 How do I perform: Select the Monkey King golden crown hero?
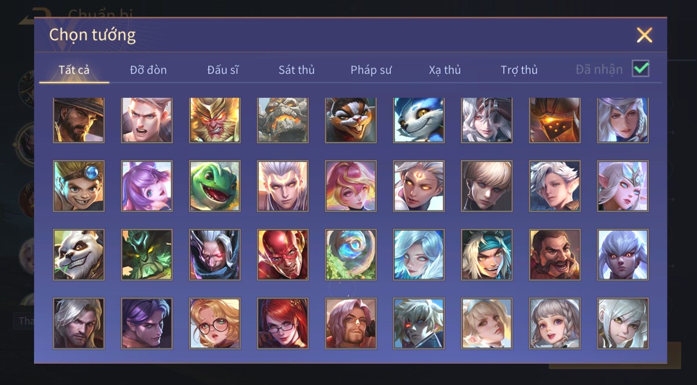point(215,120)
